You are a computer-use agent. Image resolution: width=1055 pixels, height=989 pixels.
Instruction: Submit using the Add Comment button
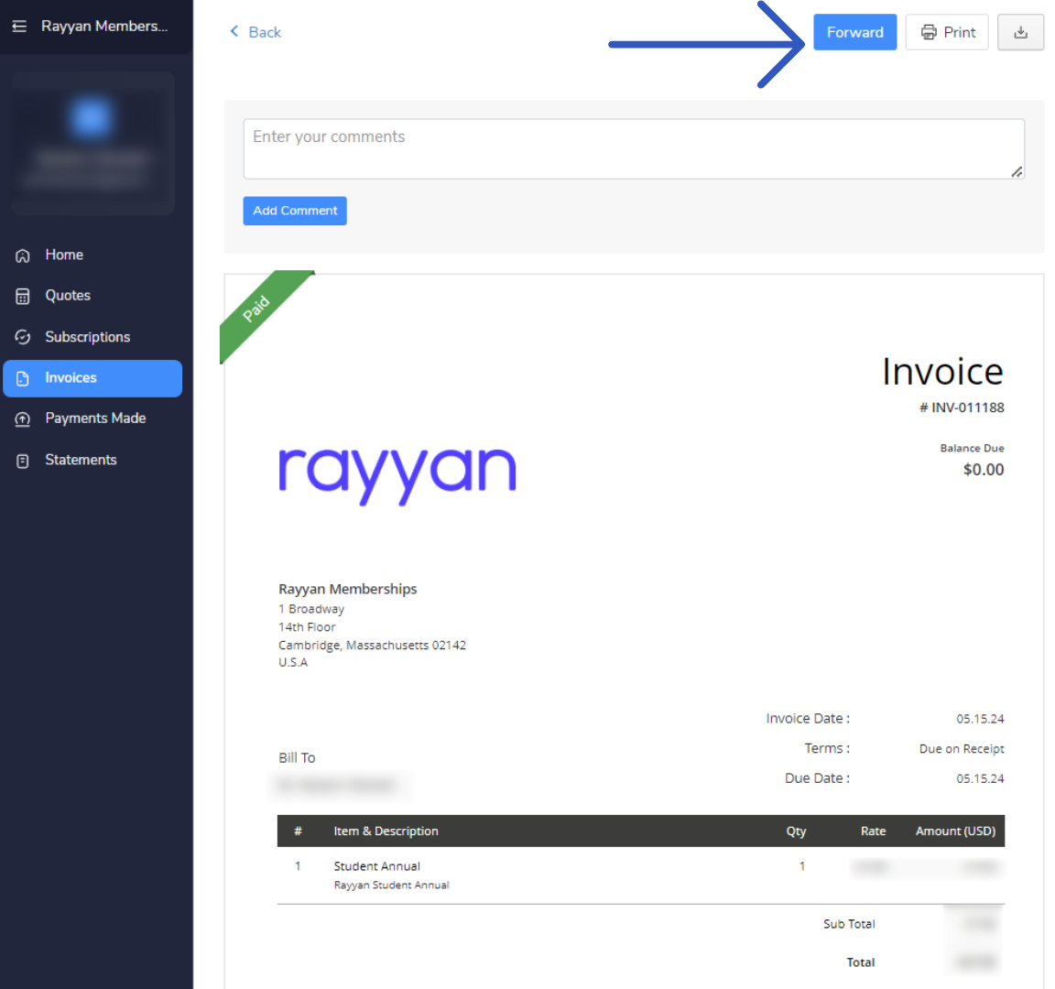pyautogui.click(x=294, y=211)
